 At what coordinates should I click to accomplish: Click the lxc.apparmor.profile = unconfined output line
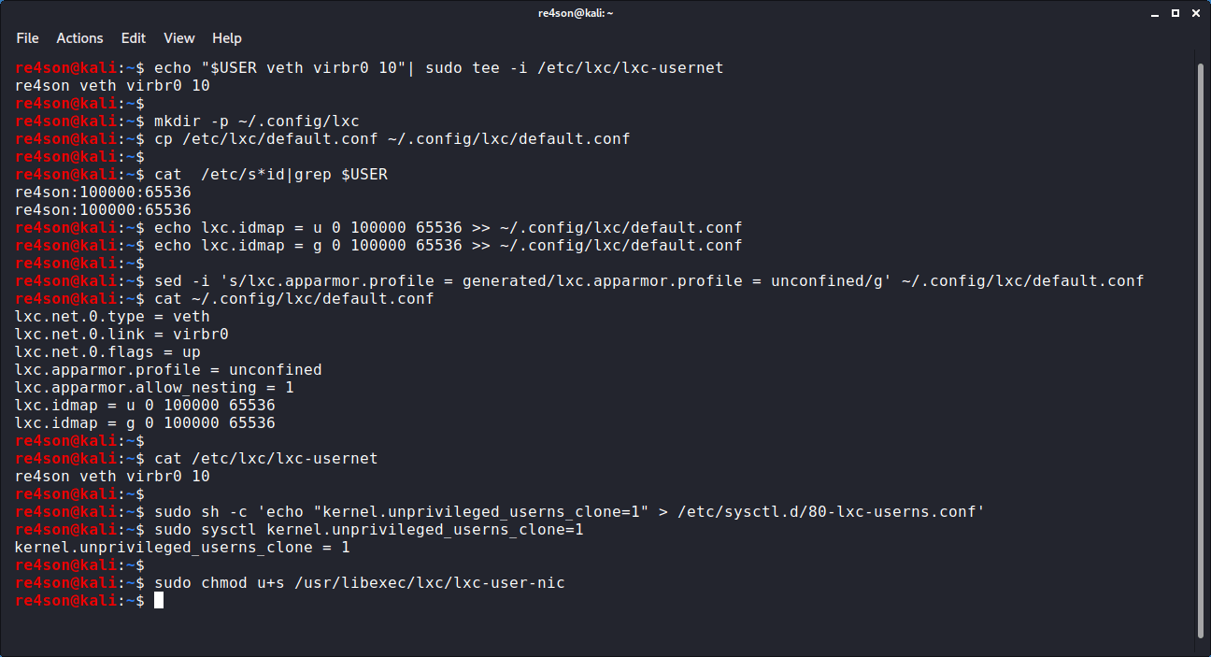(168, 370)
